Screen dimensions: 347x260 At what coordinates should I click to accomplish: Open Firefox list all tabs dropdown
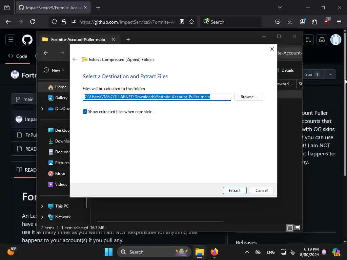coord(280,7)
